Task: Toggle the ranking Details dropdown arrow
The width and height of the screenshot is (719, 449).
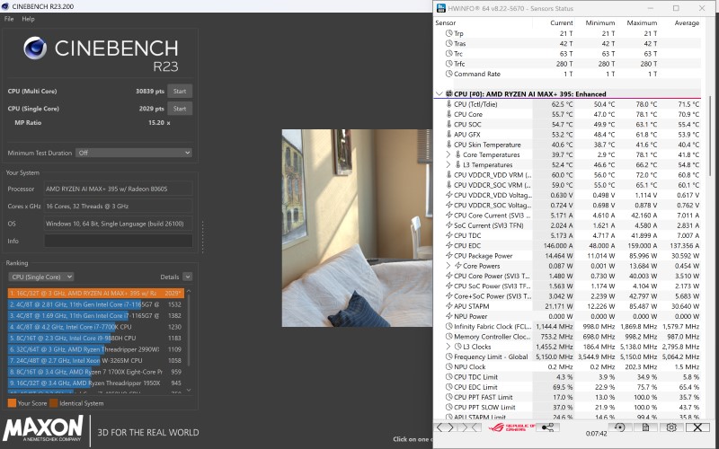Action: 187,277
